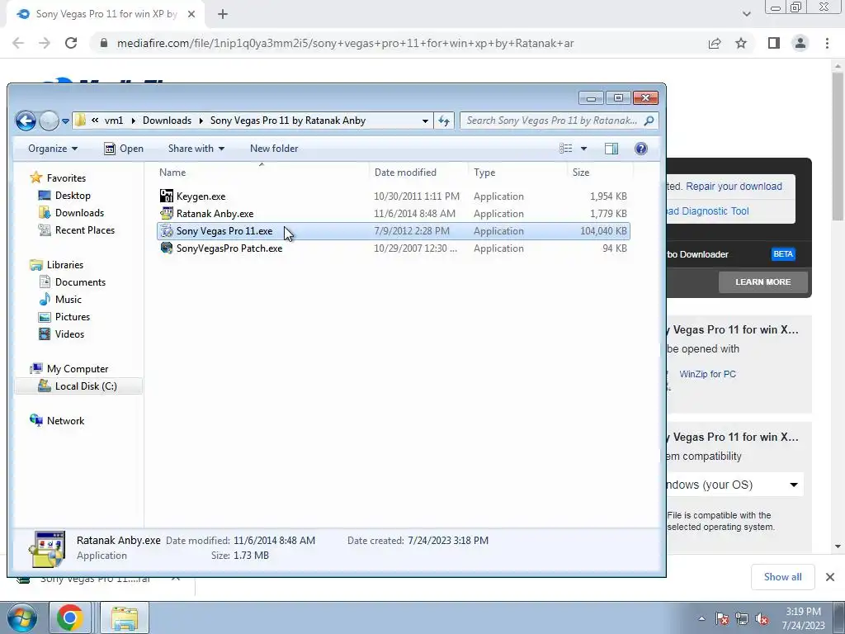Select Keygen.exe file icon

pyautogui.click(x=167, y=196)
